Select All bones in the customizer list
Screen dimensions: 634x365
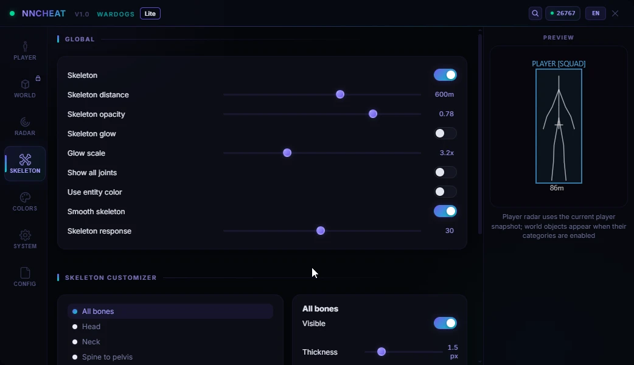170,311
